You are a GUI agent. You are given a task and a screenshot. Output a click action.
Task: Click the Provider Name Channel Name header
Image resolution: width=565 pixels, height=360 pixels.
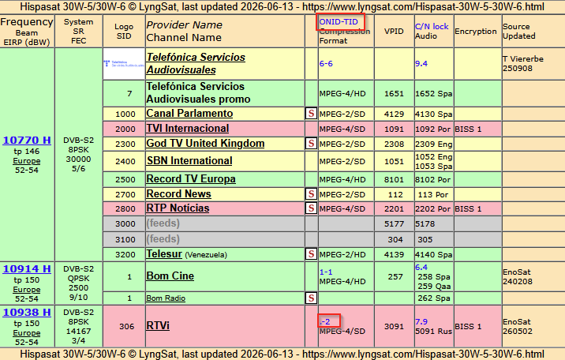(x=225, y=32)
